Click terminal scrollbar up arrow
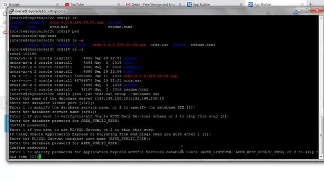The width and height of the screenshot is (324, 182). pyautogui.click(x=321, y=18)
